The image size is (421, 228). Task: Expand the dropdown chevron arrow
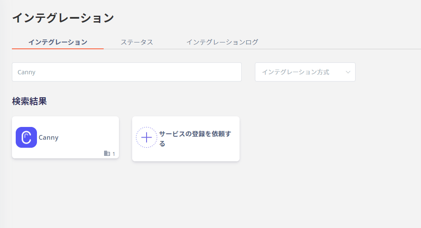click(x=348, y=72)
